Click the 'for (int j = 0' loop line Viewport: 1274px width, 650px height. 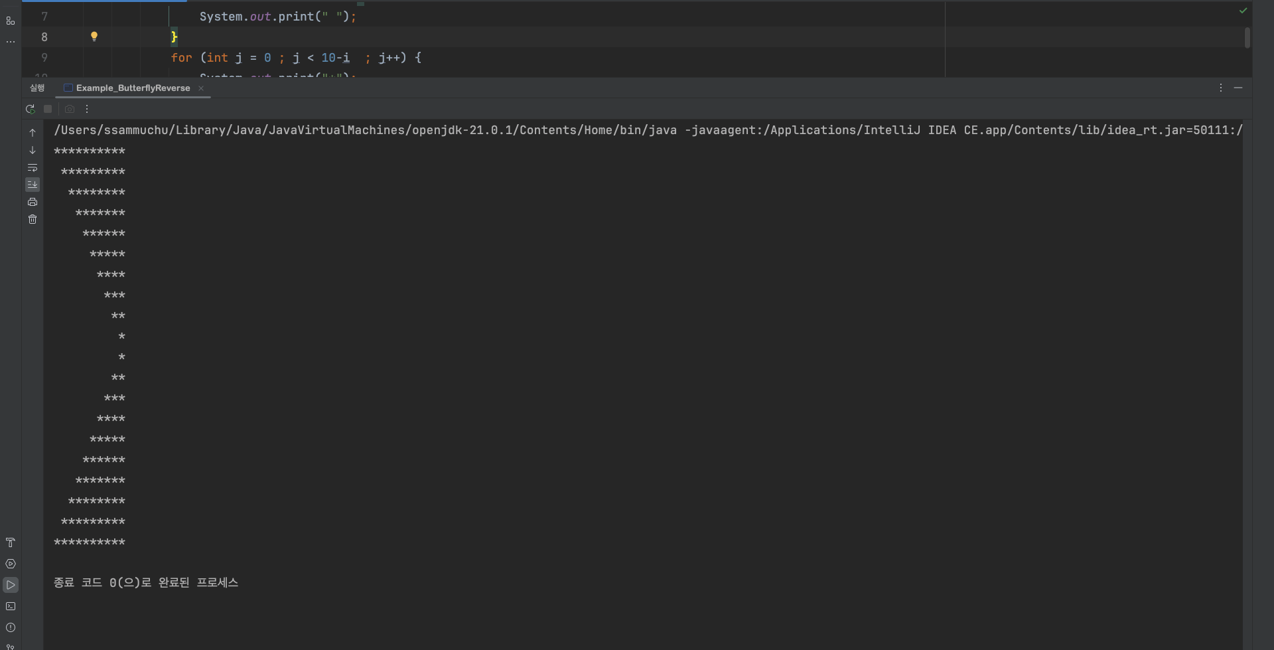pos(296,58)
